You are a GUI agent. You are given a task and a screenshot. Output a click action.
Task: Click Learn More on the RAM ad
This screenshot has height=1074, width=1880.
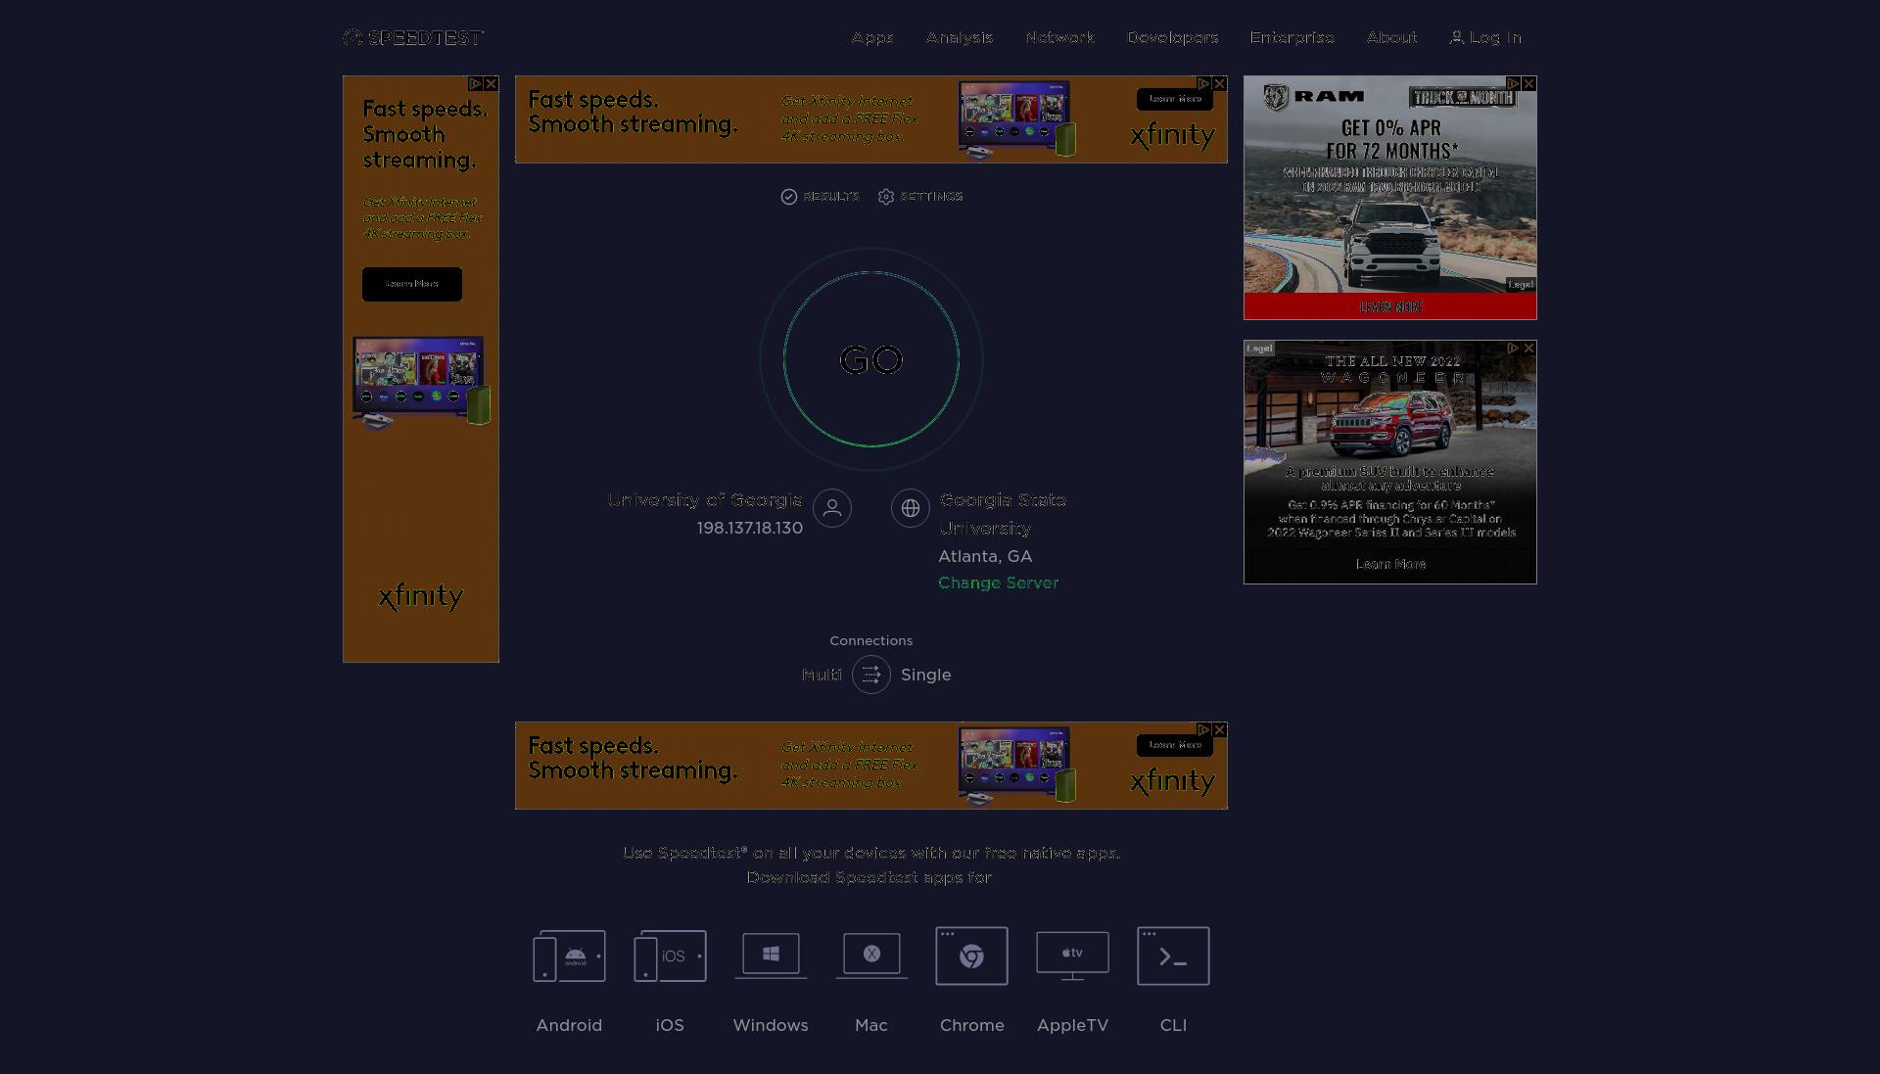(1390, 306)
